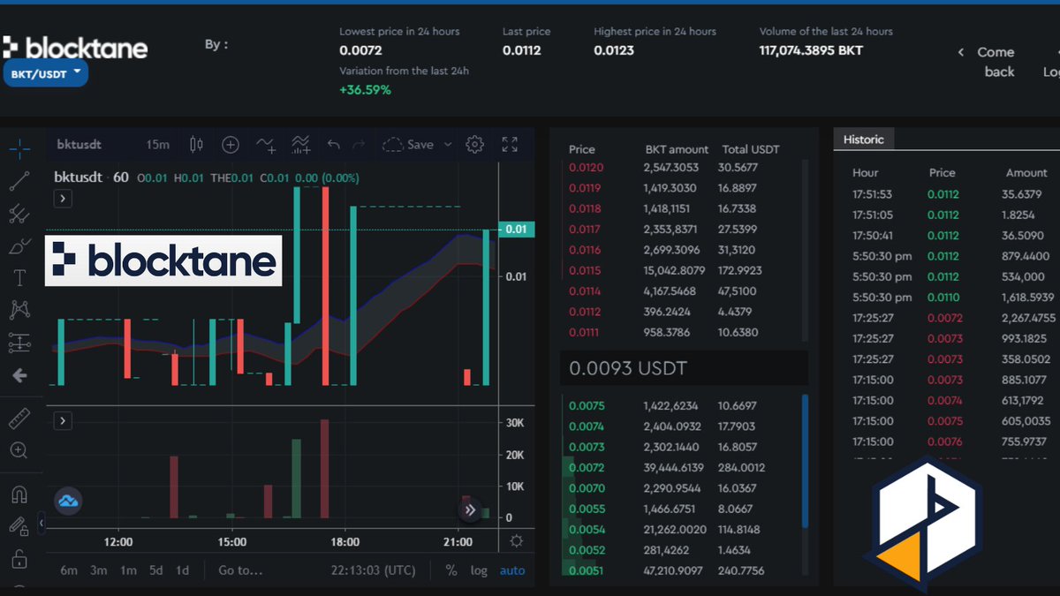Click the +36.59% variation value
1060x596 pixels.
(x=365, y=90)
